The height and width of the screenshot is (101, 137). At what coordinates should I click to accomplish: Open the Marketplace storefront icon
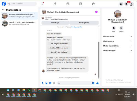81,4
